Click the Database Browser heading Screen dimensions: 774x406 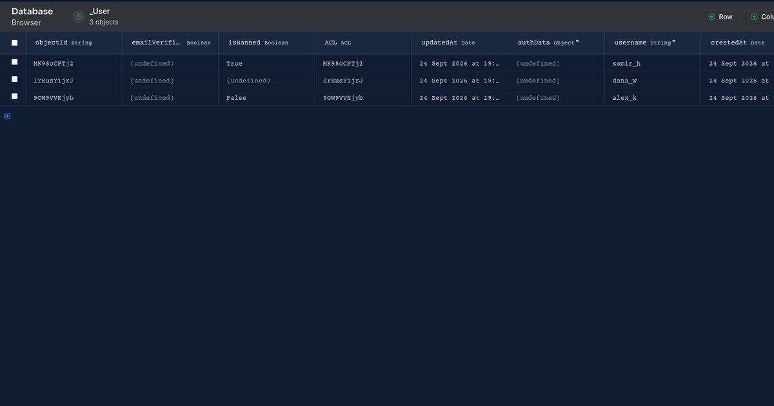32,17
